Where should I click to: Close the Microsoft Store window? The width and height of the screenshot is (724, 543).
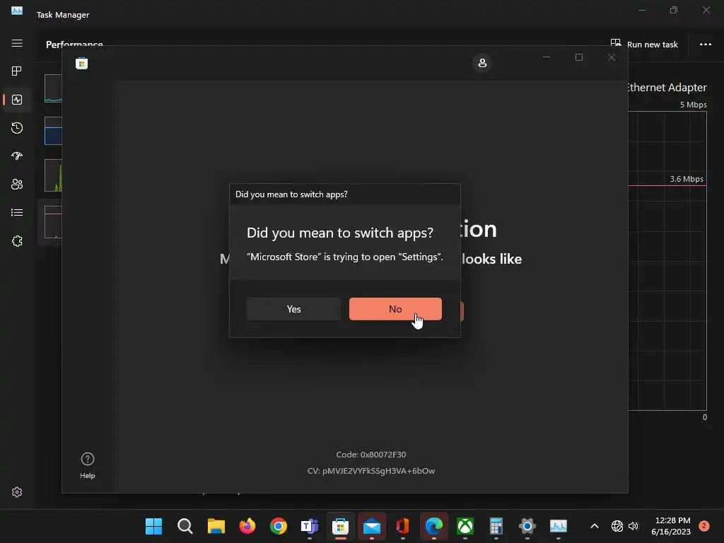(612, 57)
